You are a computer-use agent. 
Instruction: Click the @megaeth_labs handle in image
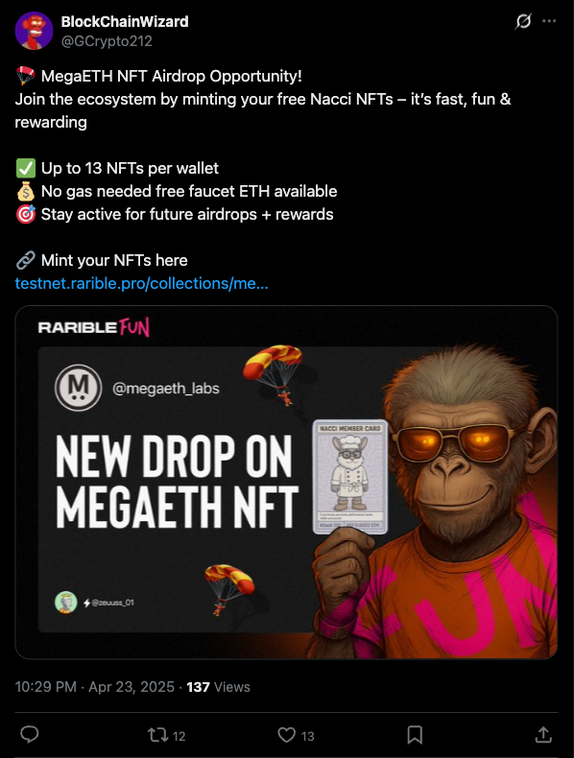[x=166, y=389]
